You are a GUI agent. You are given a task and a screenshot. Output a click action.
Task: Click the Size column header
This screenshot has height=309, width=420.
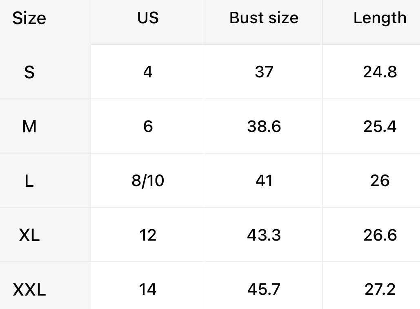click(x=29, y=18)
